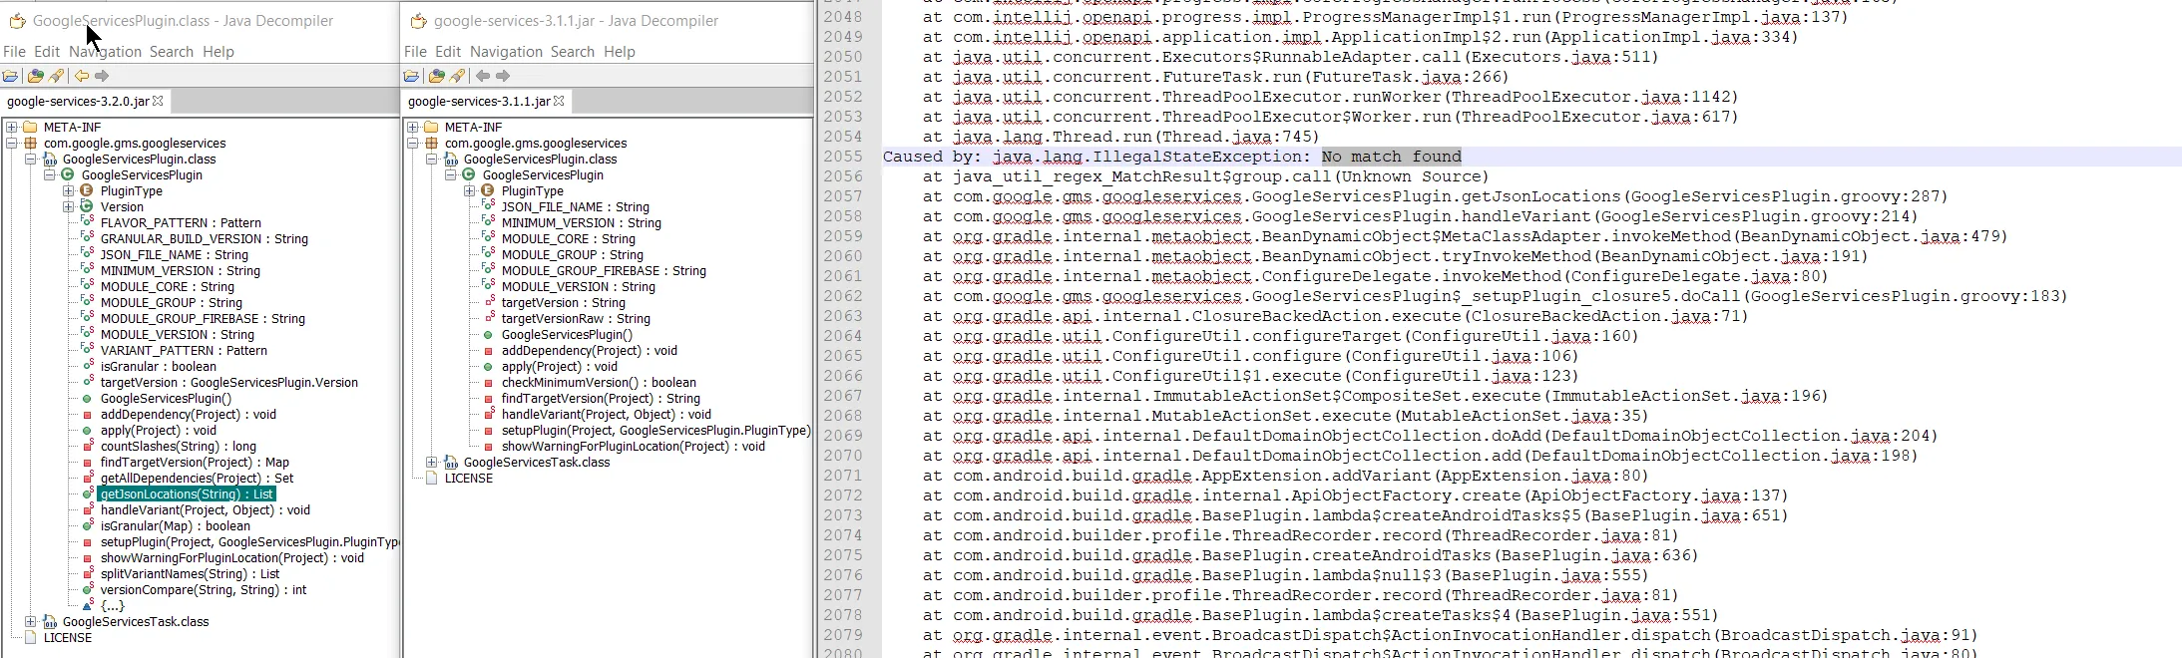Click class file icon of GoogleServicesPlugin.class in 3.2.0 tree
This screenshot has width=2182, height=658.
pyautogui.click(x=49, y=159)
